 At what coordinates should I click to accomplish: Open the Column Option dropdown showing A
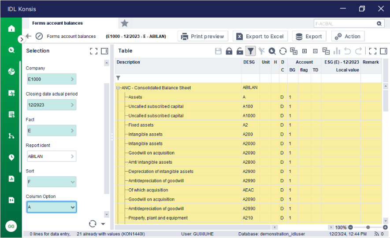(x=52, y=207)
